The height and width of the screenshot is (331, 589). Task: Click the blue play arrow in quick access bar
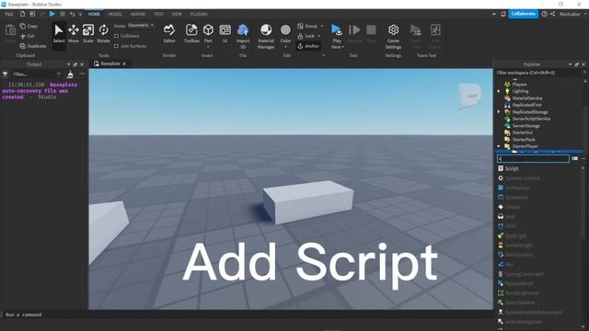pos(52,14)
